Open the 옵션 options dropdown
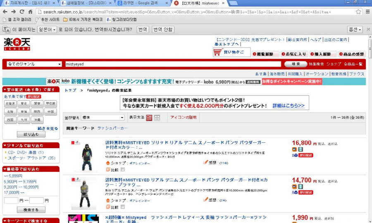Screen dimensions: 372x223 (x=355, y=29)
